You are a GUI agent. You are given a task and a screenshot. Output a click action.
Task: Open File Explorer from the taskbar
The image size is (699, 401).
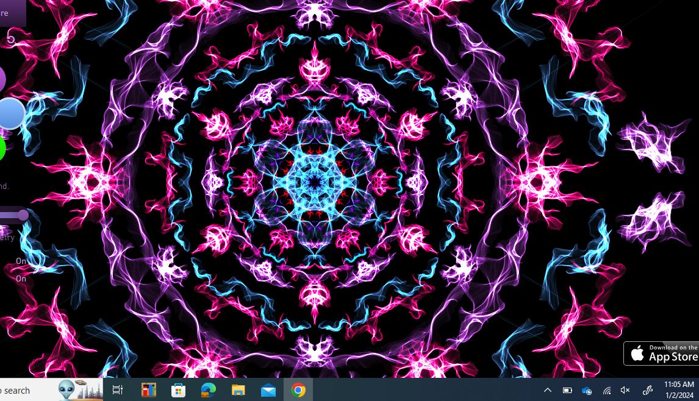pyautogui.click(x=238, y=390)
